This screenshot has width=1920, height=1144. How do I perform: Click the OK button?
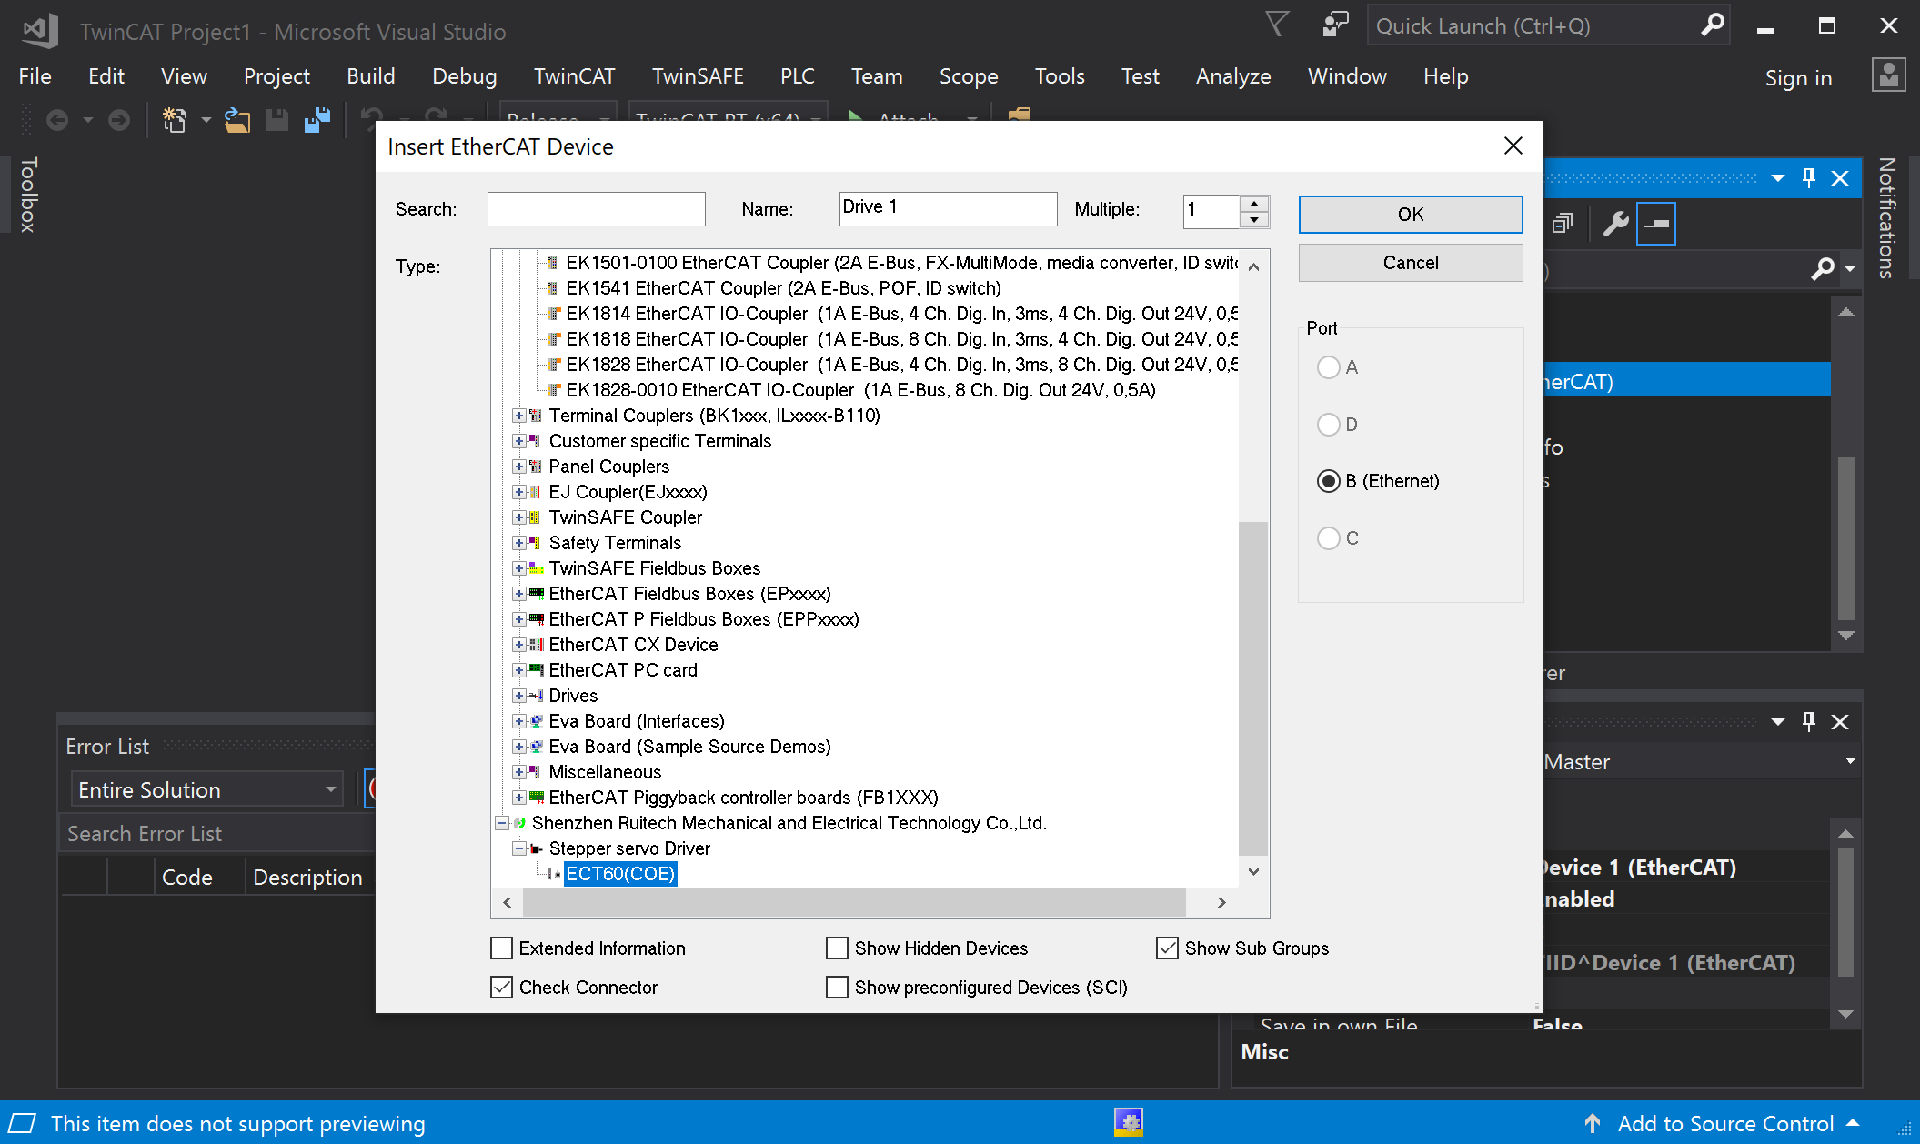click(x=1411, y=215)
